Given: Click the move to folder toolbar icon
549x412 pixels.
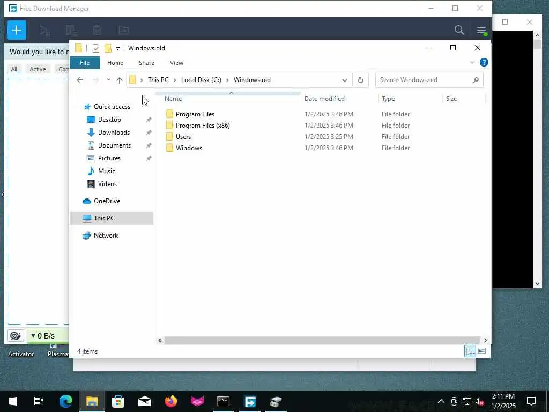Looking at the screenshot, I should pyautogui.click(x=124, y=31).
